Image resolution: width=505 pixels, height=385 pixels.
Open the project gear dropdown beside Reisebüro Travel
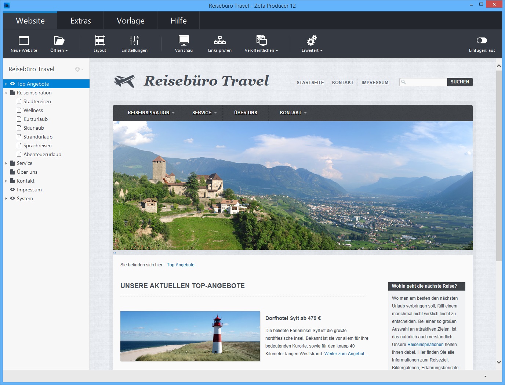[79, 69]
